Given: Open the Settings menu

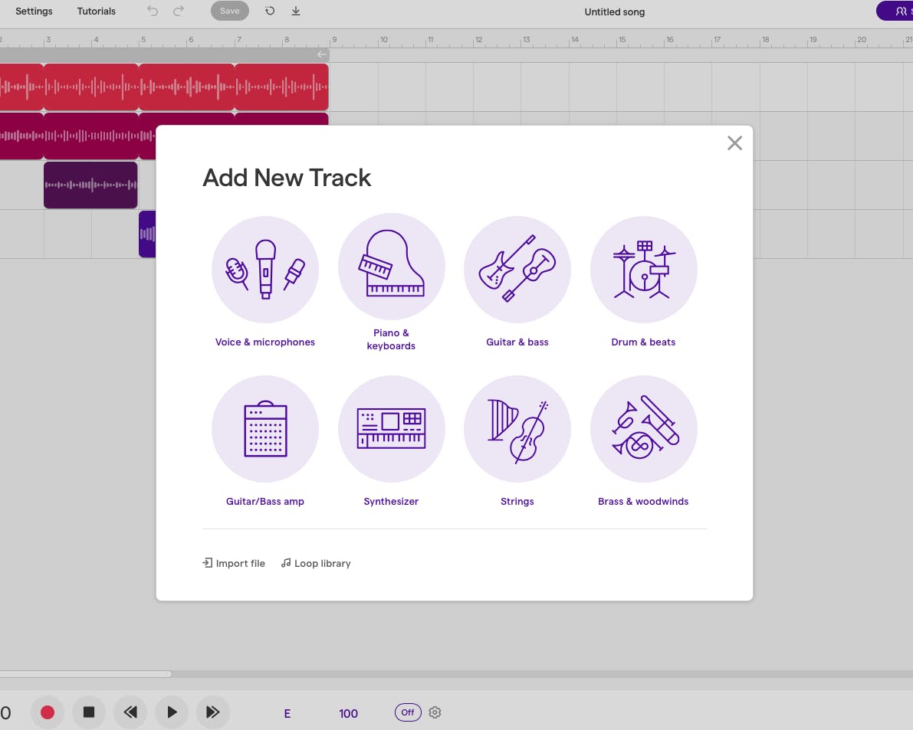Looking at the screenshot, I should coord(34,11).
